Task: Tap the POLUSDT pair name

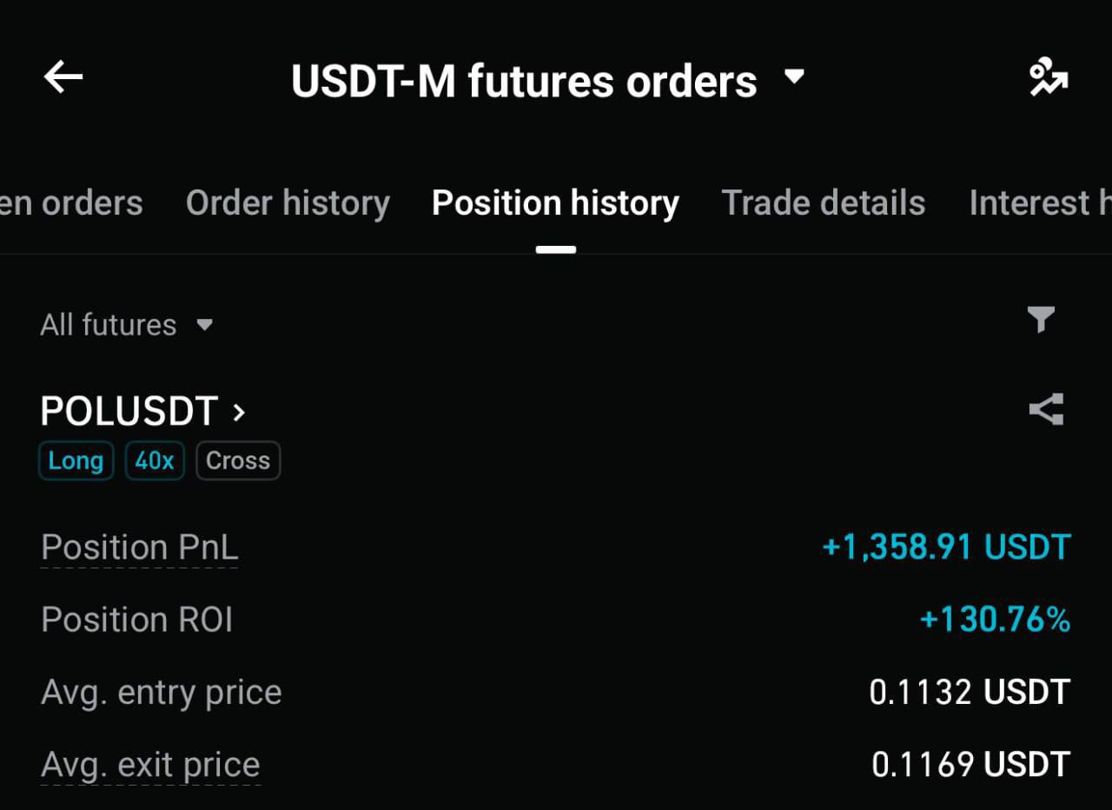Action: (x=129, y=411)
